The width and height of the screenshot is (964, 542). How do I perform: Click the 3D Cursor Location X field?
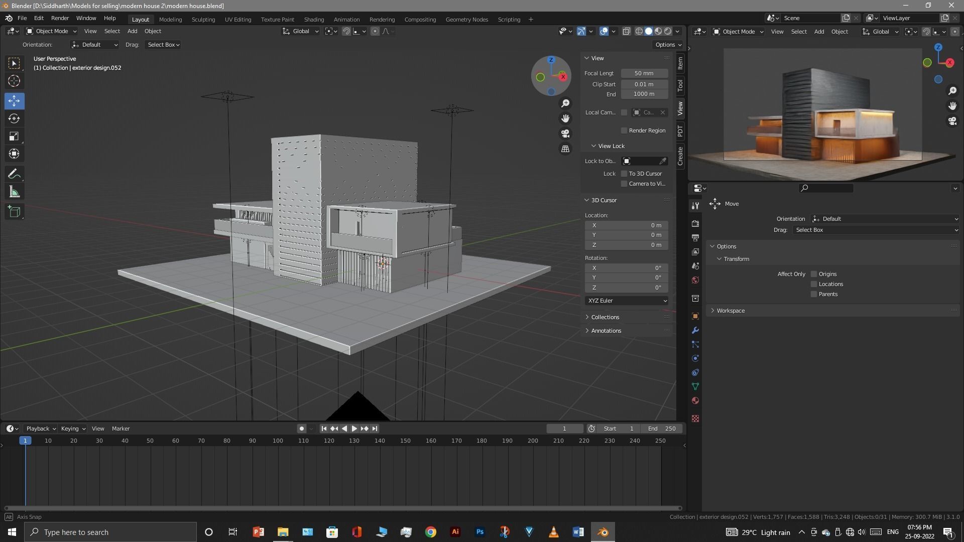pos(627,225)
